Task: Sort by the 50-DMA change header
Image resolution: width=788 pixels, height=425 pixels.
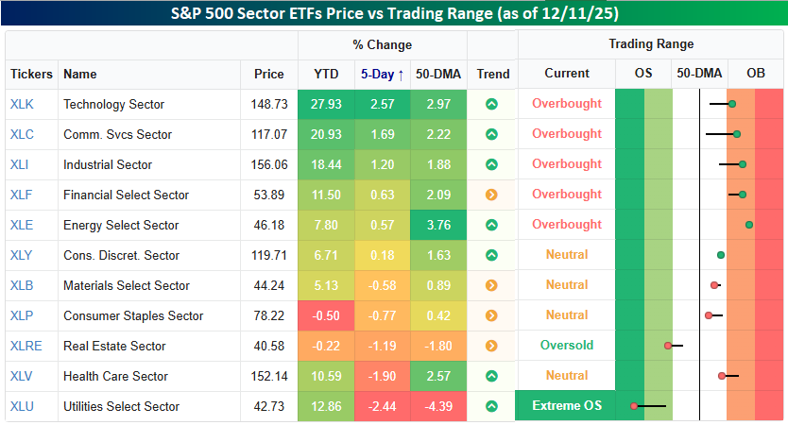Action: click(438, 74)
